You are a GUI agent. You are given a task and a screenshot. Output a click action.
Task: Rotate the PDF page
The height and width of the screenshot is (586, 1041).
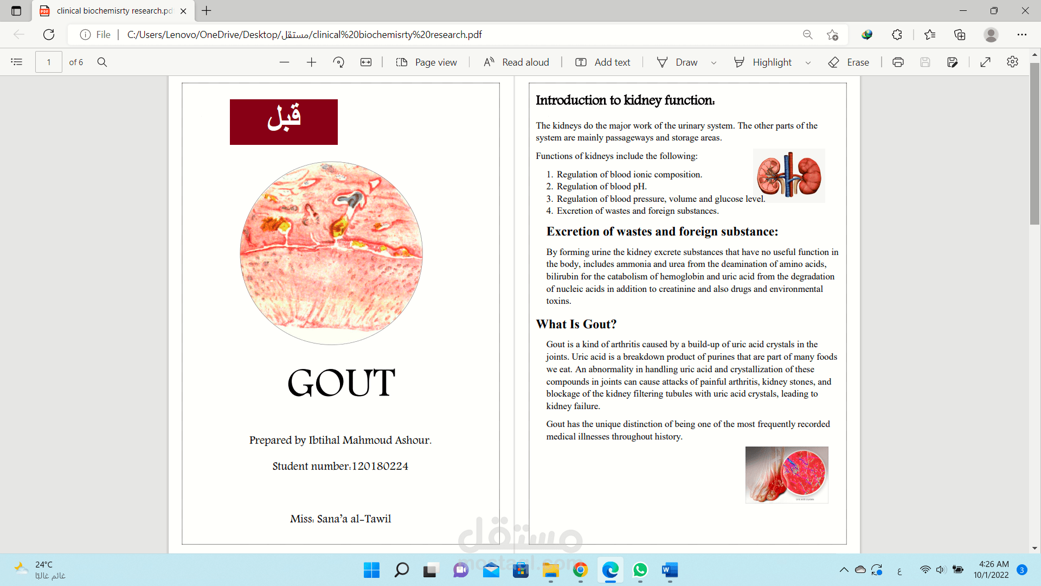(x=339, y=62)
